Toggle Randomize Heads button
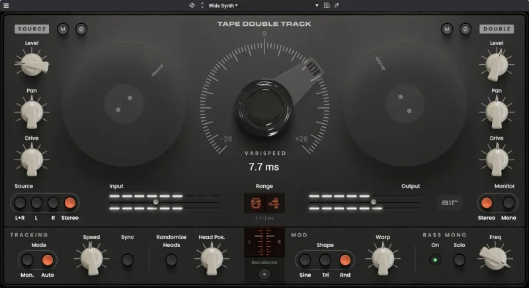The width and height of the screenshot is (529, 288). pyautogui.click(x=171, y=260)
